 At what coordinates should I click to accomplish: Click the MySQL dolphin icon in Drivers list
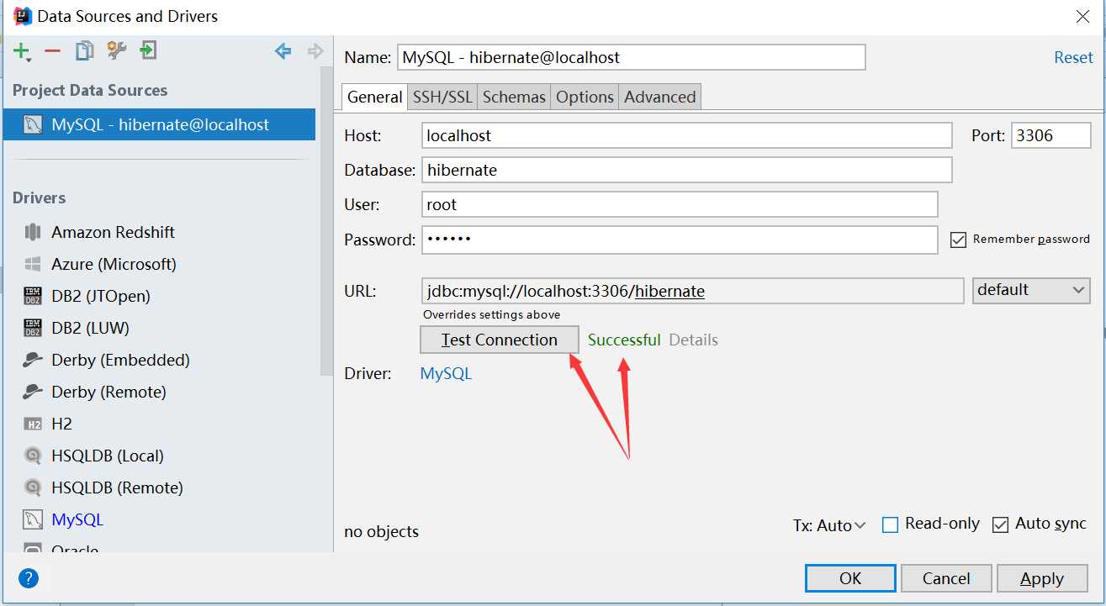click(x=33, y=519)
